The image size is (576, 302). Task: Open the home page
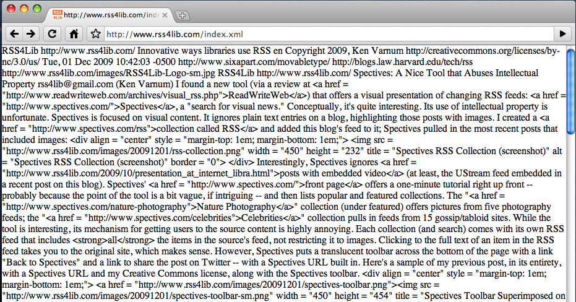click(x=74, y=34)
